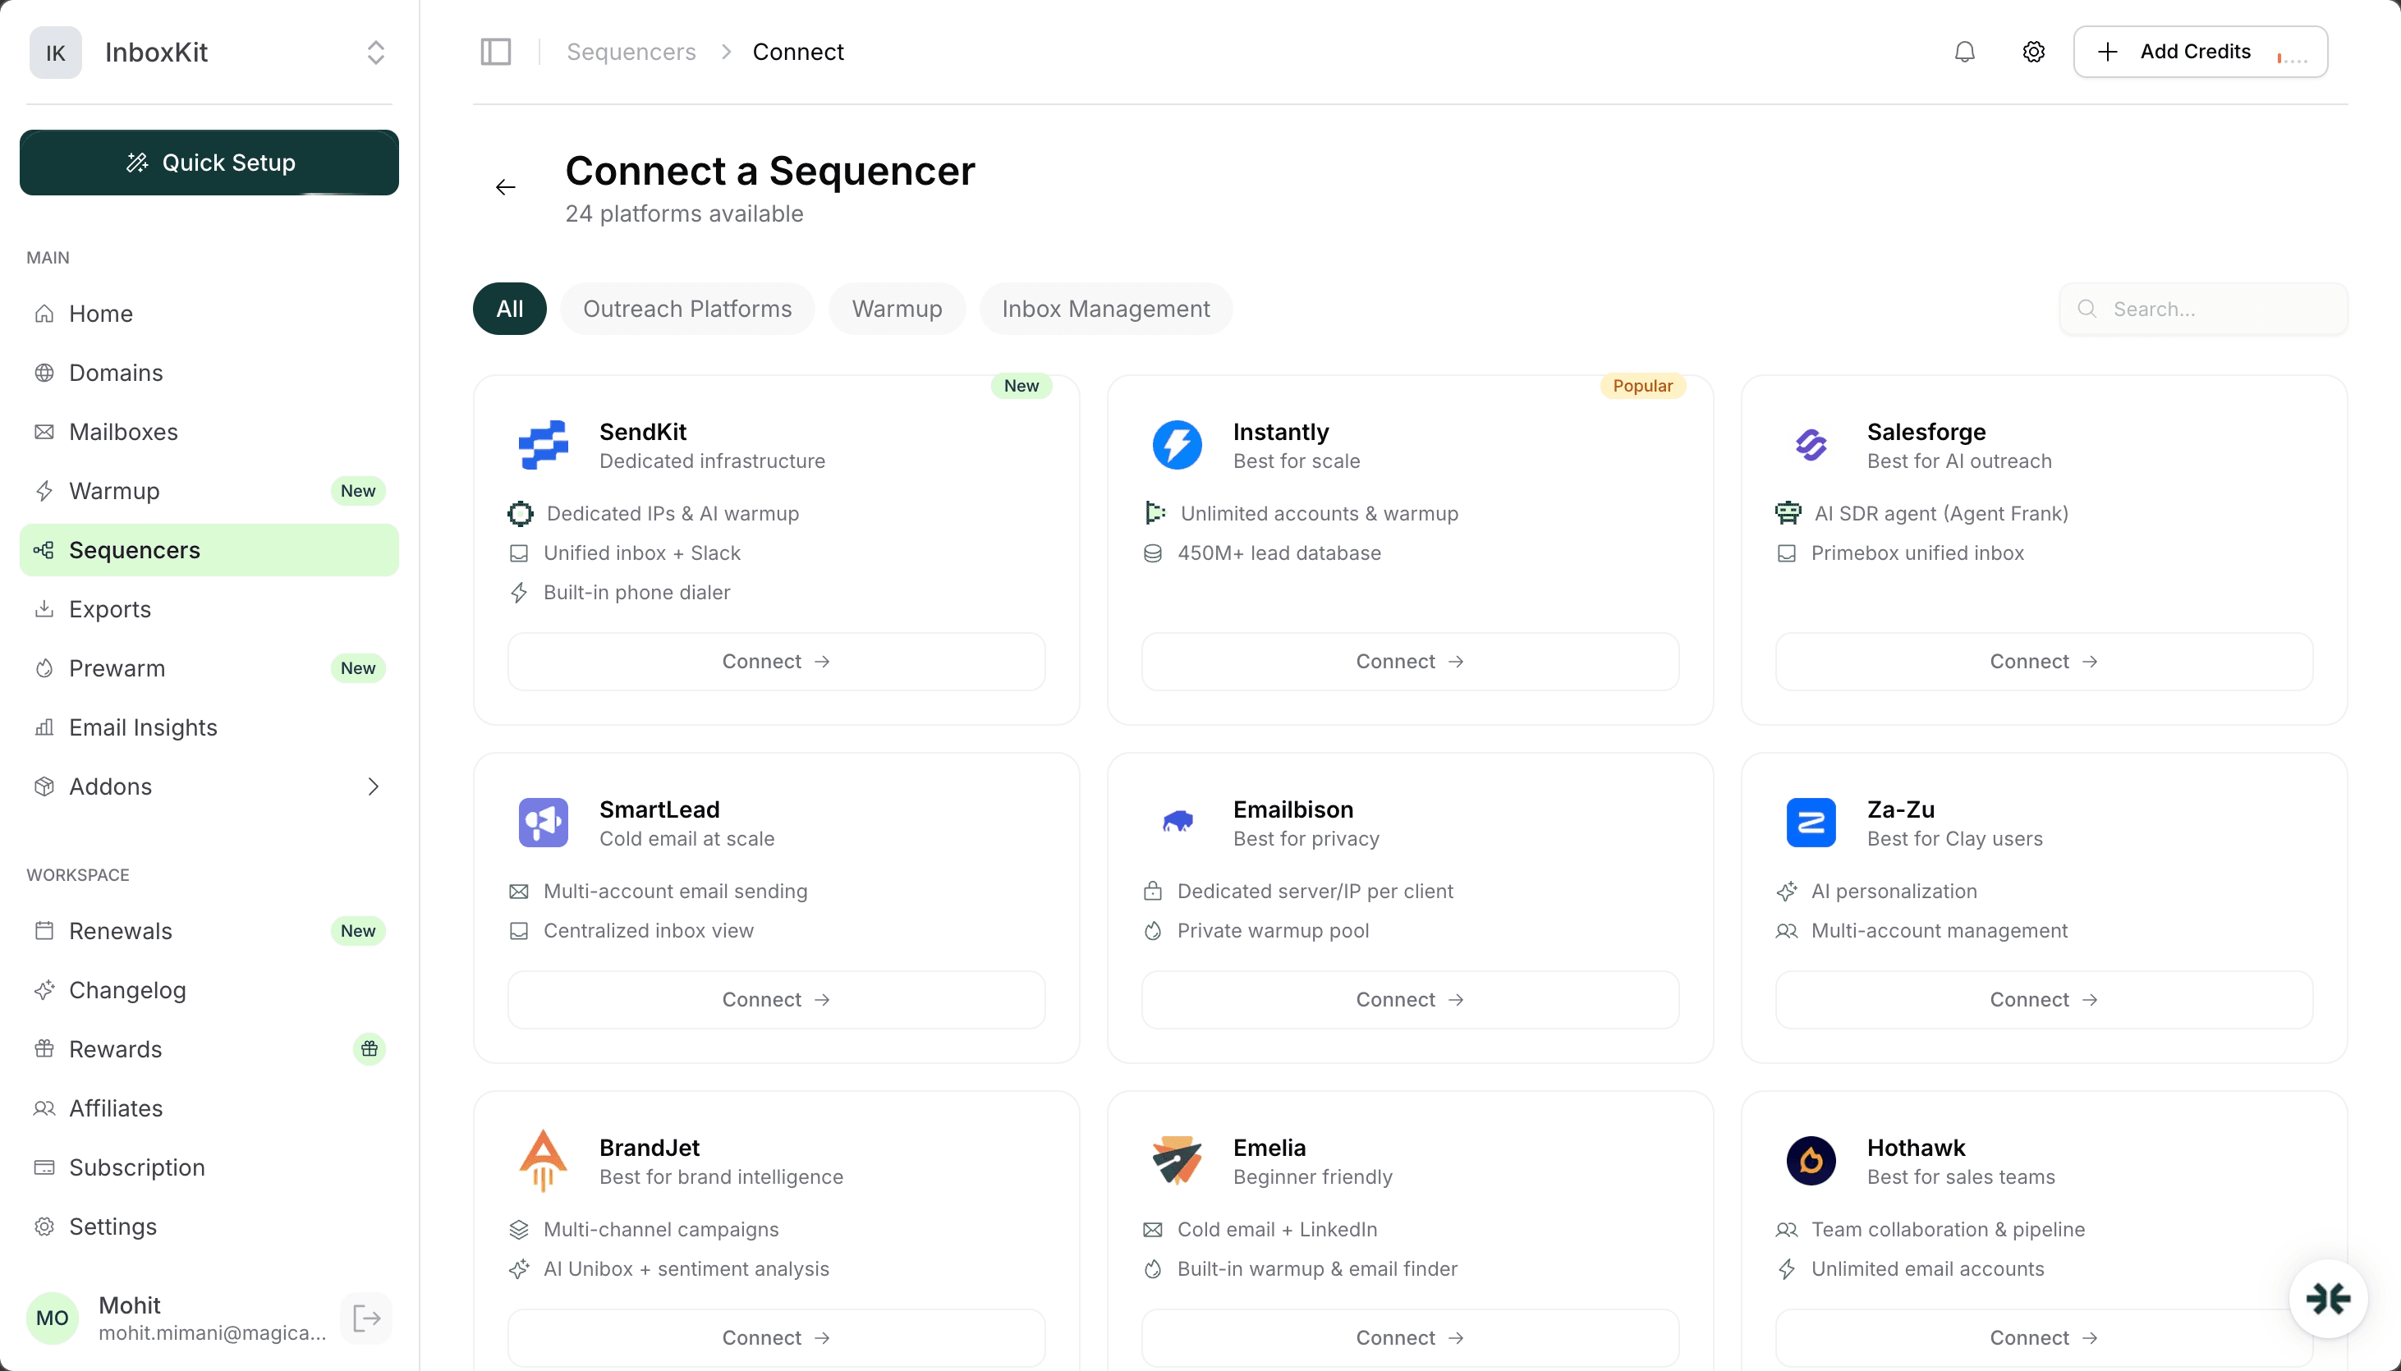Select the Inbox Management filter
This screenshot has height=1371, width=2401.
pyautogui.click(x=1106, y=308)
